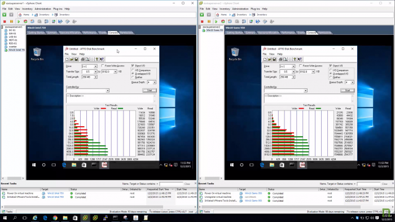The width and height of the screenshot is (395, 222).
Task: Power off the Win10 Intel 750 VM via red stop icon
Action: [5, 21]
